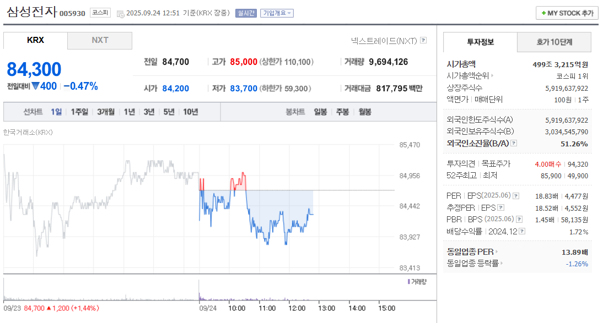Select the 3년 chart period
This screenshot has width=603, height=323.
(149, 112)
